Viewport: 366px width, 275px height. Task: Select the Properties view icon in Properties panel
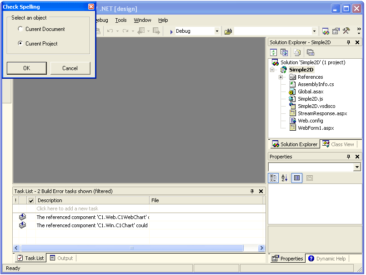point(296,178)
